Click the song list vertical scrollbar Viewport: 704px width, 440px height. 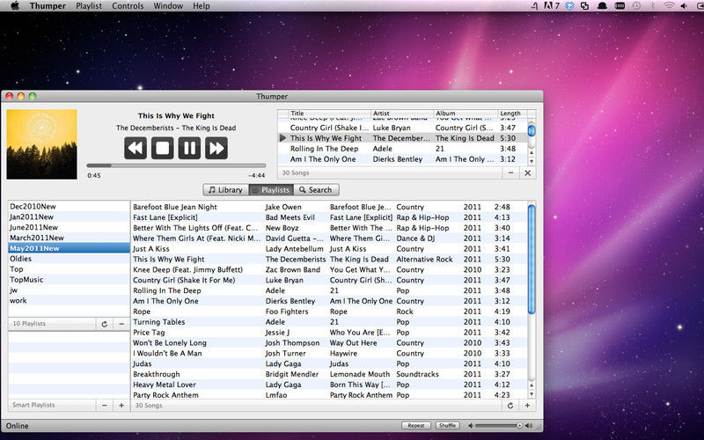[532, 259]
